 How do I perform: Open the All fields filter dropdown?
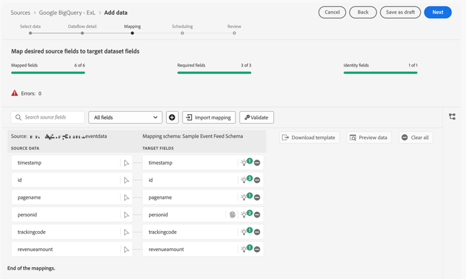tap(125, 117)
